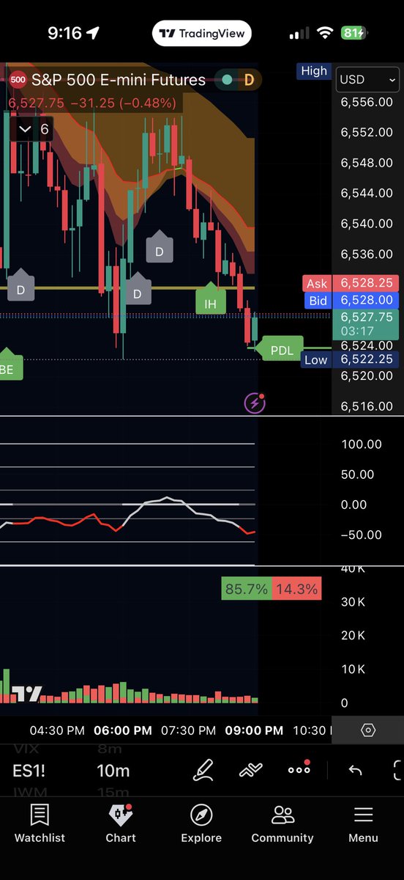Open the Community tab
Viewport: 404px width, 880px height.
click(283, 824)
